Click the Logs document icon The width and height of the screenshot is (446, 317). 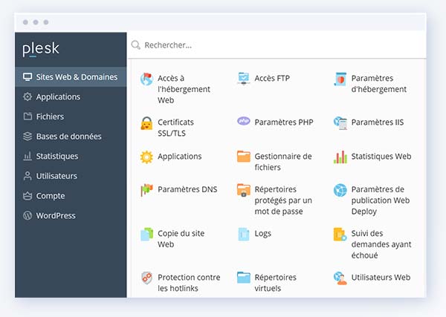[x=243, y=234]
